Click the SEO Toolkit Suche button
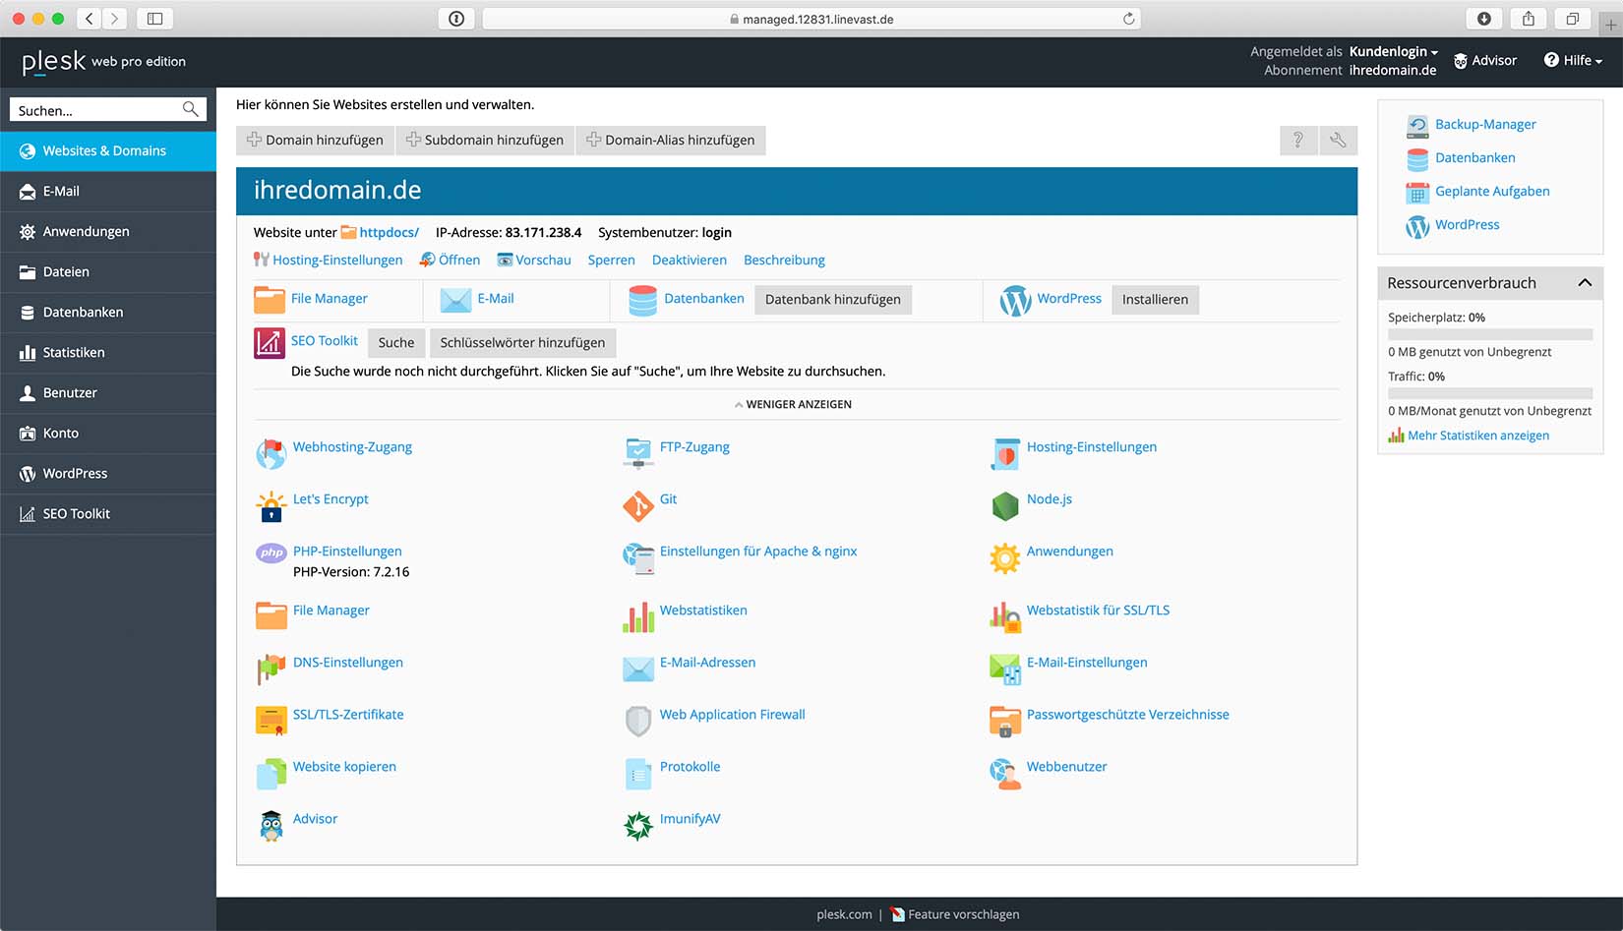Image resolution: width=1623 pixels, height=931 pixels. tap(396, 342)
